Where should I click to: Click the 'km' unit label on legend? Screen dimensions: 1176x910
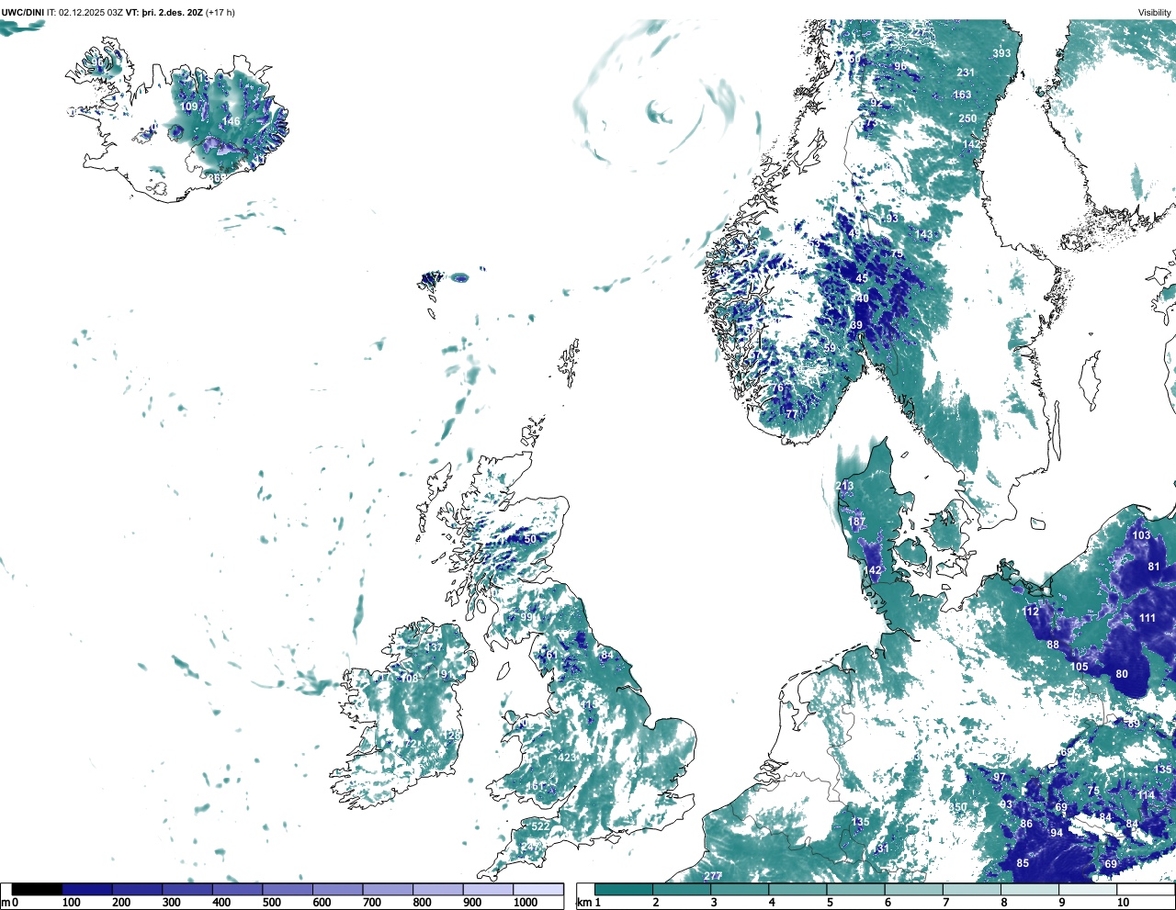coord(582,903)
